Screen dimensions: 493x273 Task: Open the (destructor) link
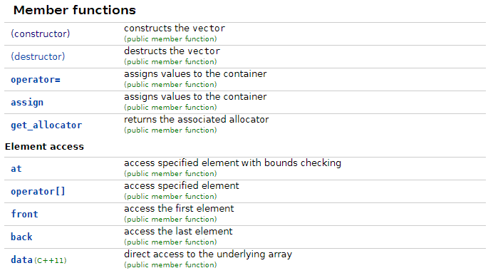(x=38, y=56)
